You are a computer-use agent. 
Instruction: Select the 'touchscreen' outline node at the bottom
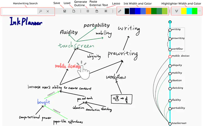click(170, 124)
